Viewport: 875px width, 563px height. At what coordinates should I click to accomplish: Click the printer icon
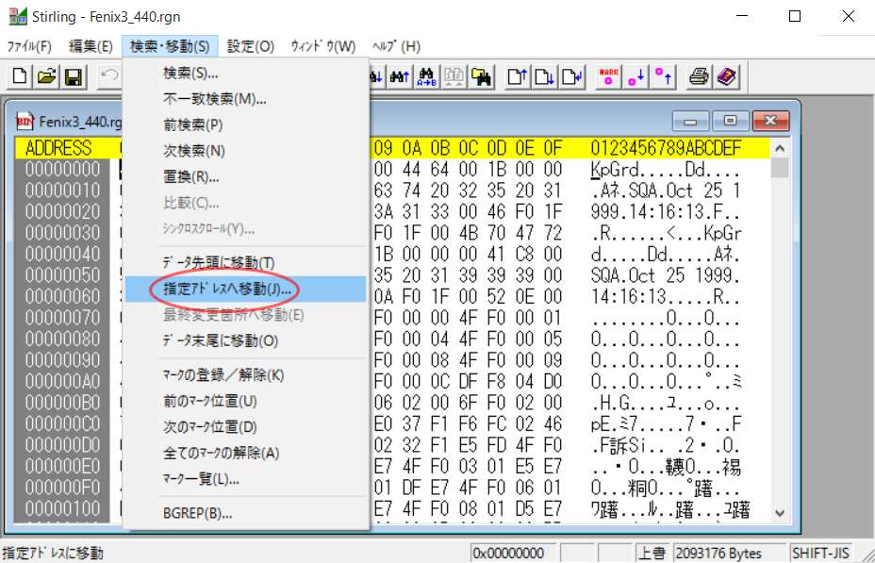pyautogui.click(x=699, y=76)
